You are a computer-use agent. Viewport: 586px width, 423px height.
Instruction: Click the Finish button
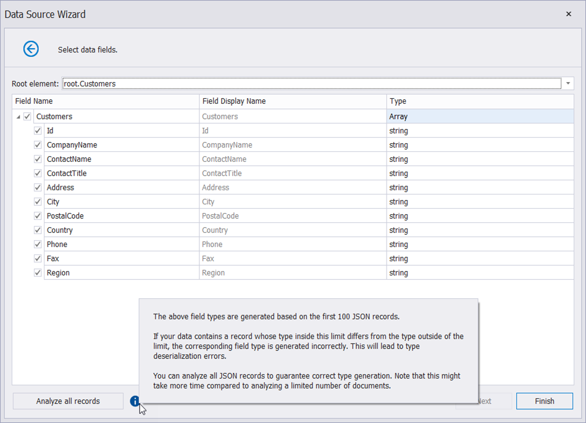(544, 401)
